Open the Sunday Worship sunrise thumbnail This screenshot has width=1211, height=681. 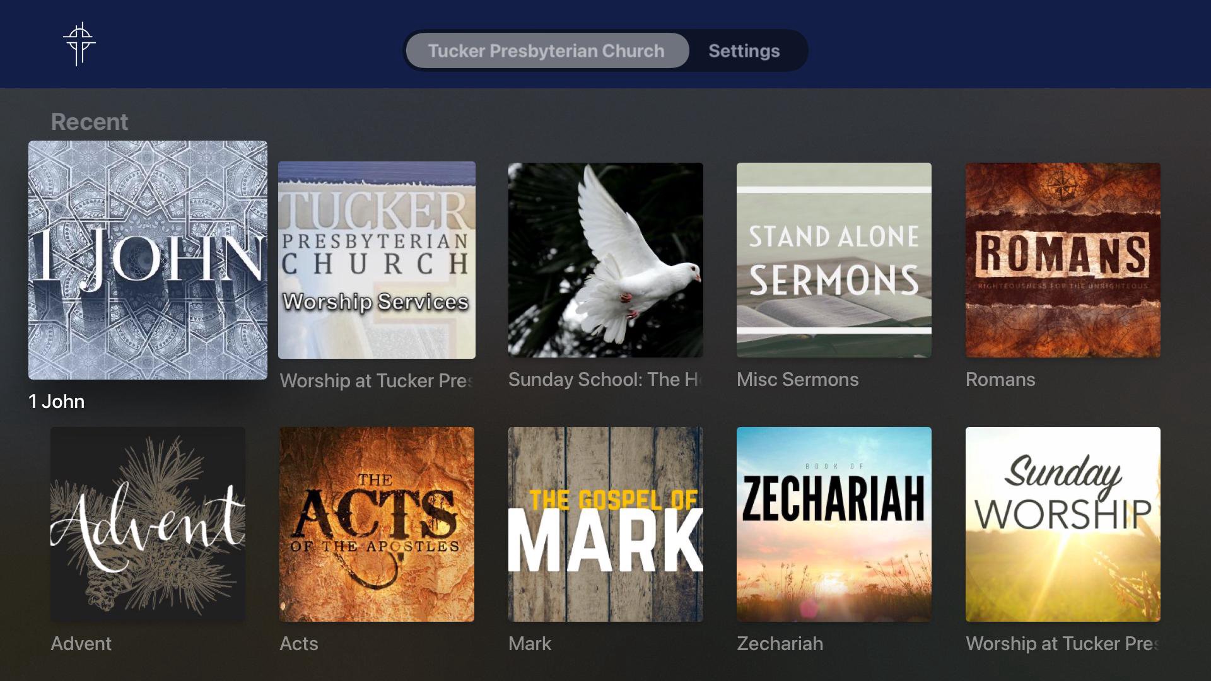1063,524
